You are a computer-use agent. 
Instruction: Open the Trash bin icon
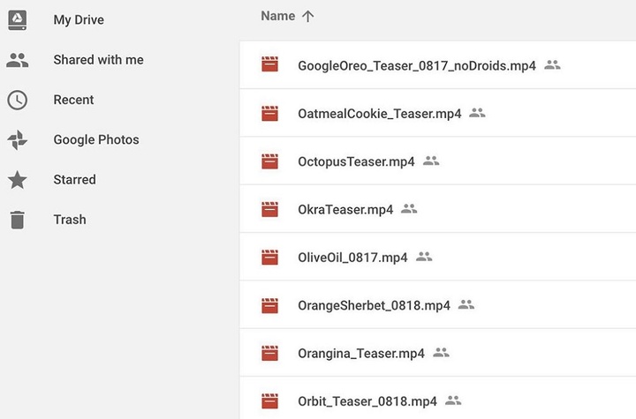18,220
